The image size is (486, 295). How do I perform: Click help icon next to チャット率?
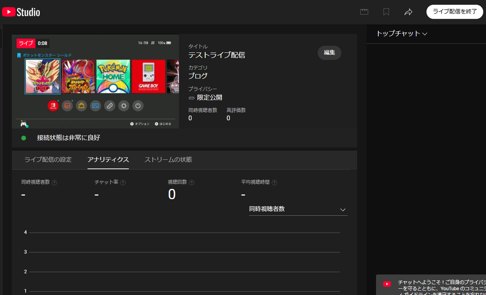pos(123,182)
